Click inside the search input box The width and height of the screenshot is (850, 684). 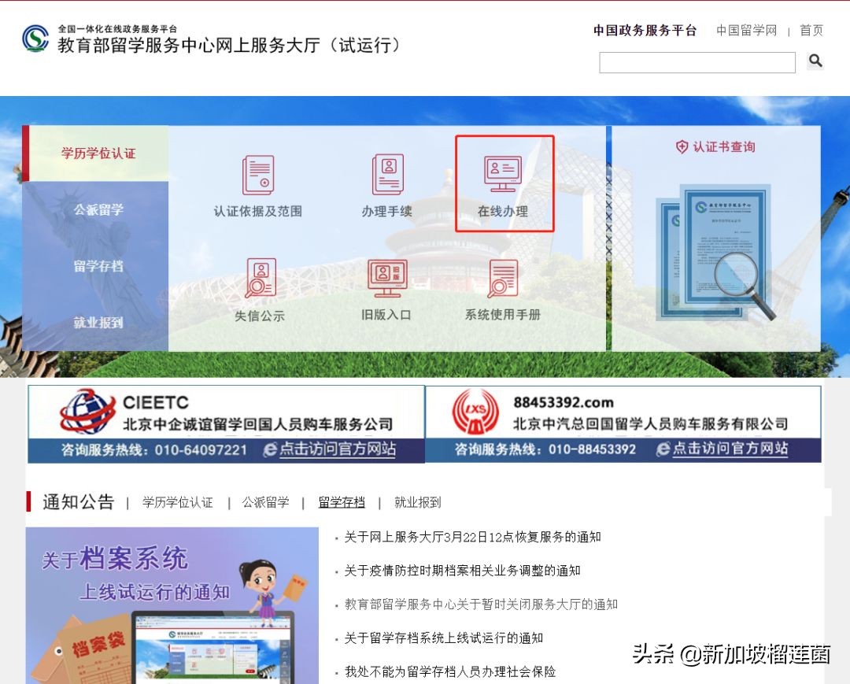pyautogui.click(x=697, y=61)
